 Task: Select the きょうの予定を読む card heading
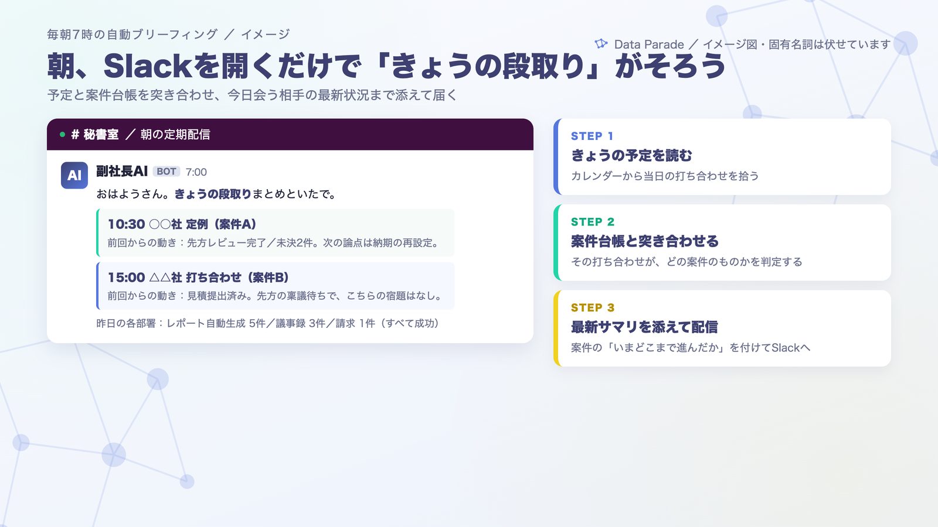[631, 155]
